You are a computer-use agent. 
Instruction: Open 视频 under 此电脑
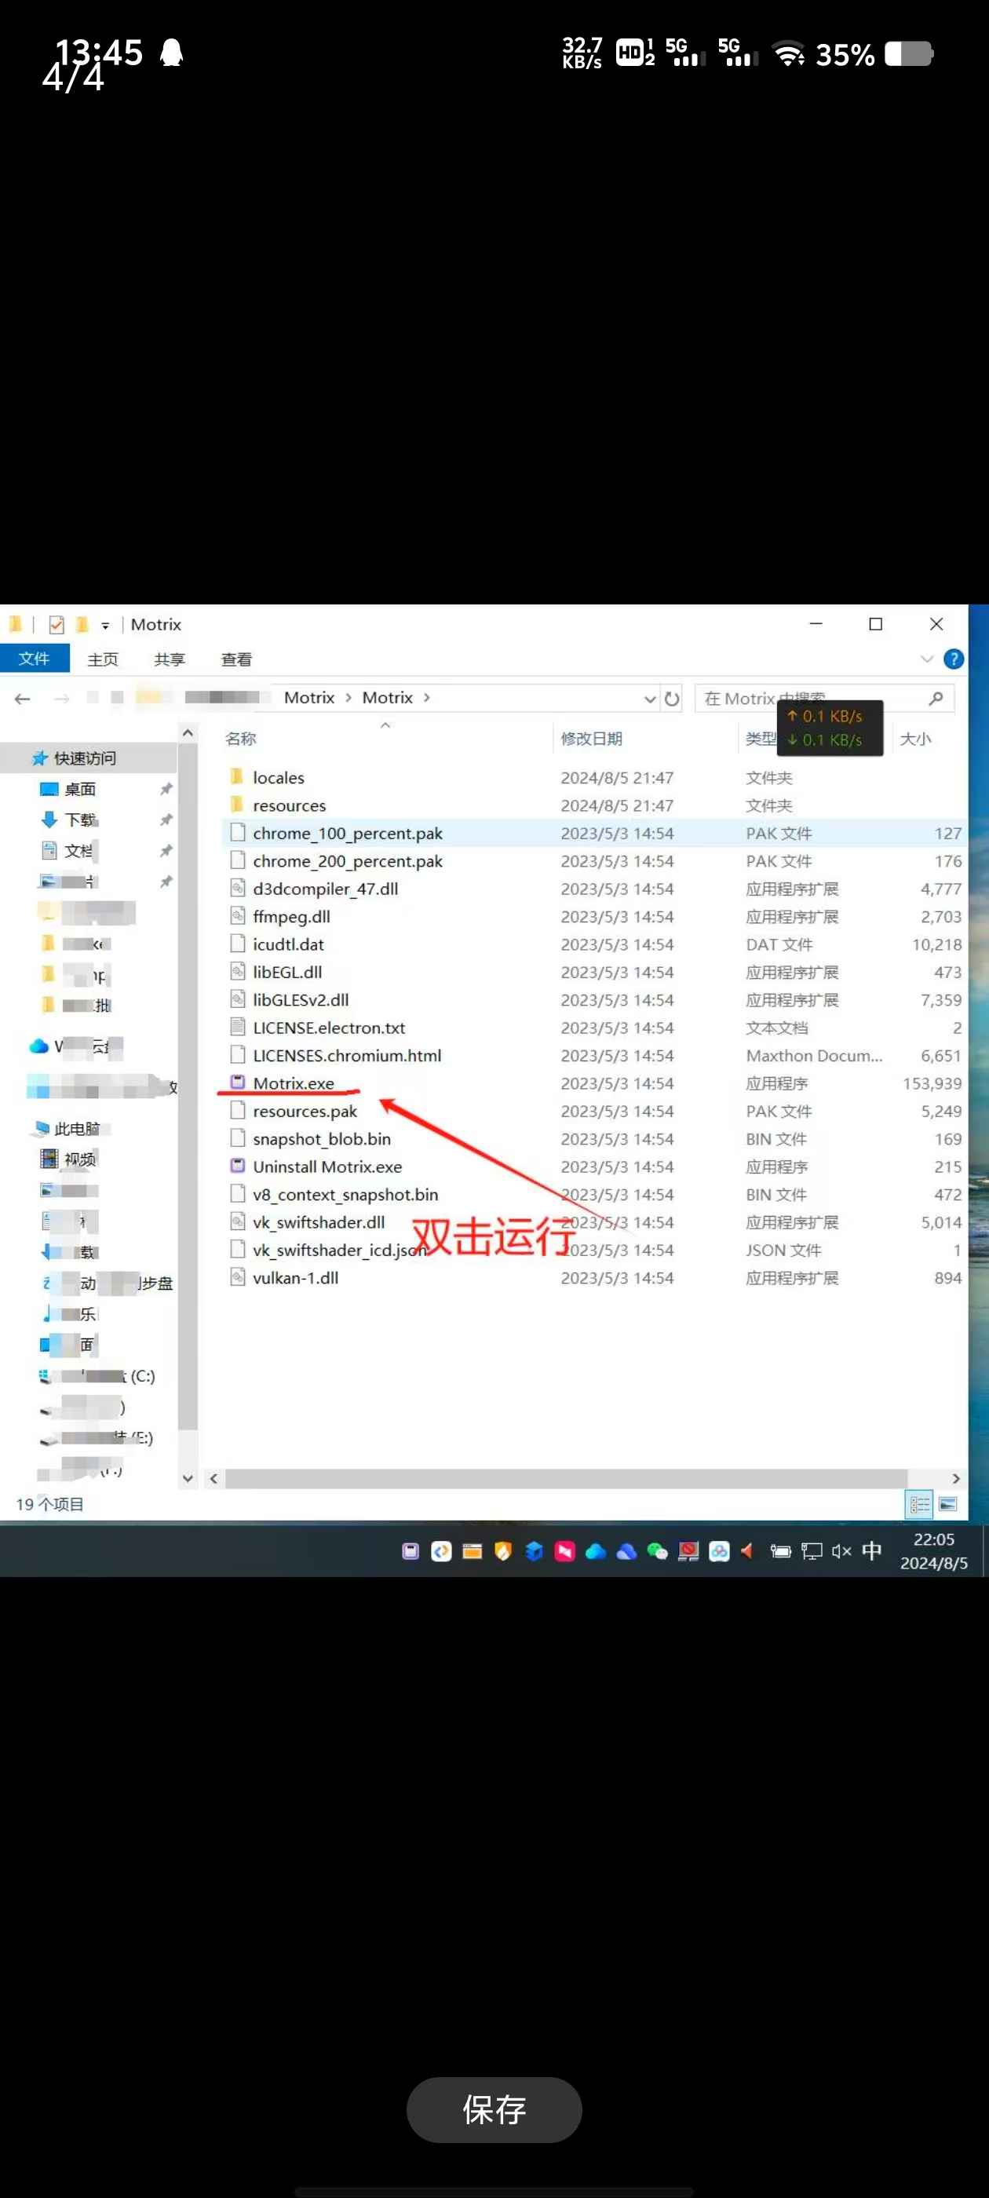79,1159
